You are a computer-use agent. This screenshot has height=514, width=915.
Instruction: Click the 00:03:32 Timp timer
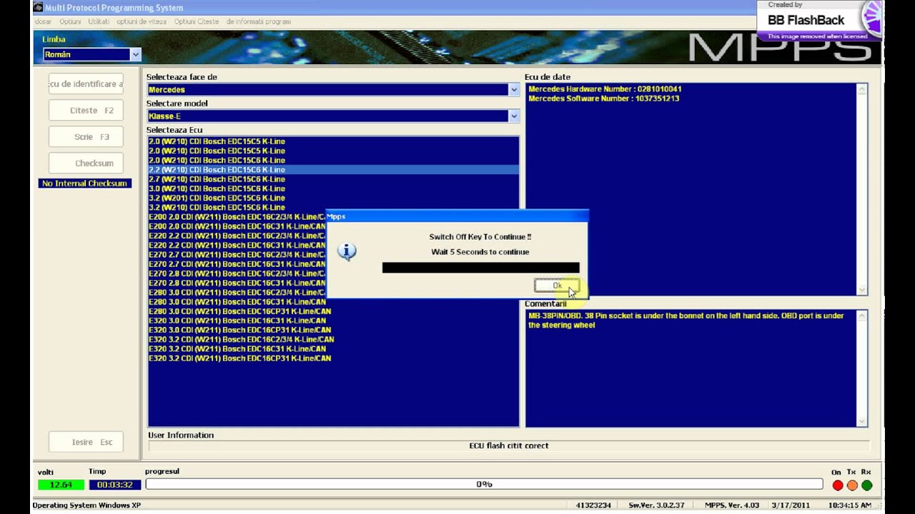point(114,485)
